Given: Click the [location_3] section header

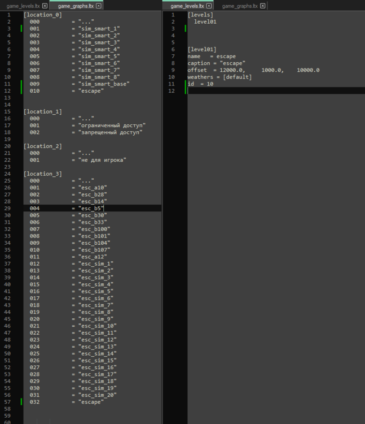Looking at the screenshot, I should 42,174.
